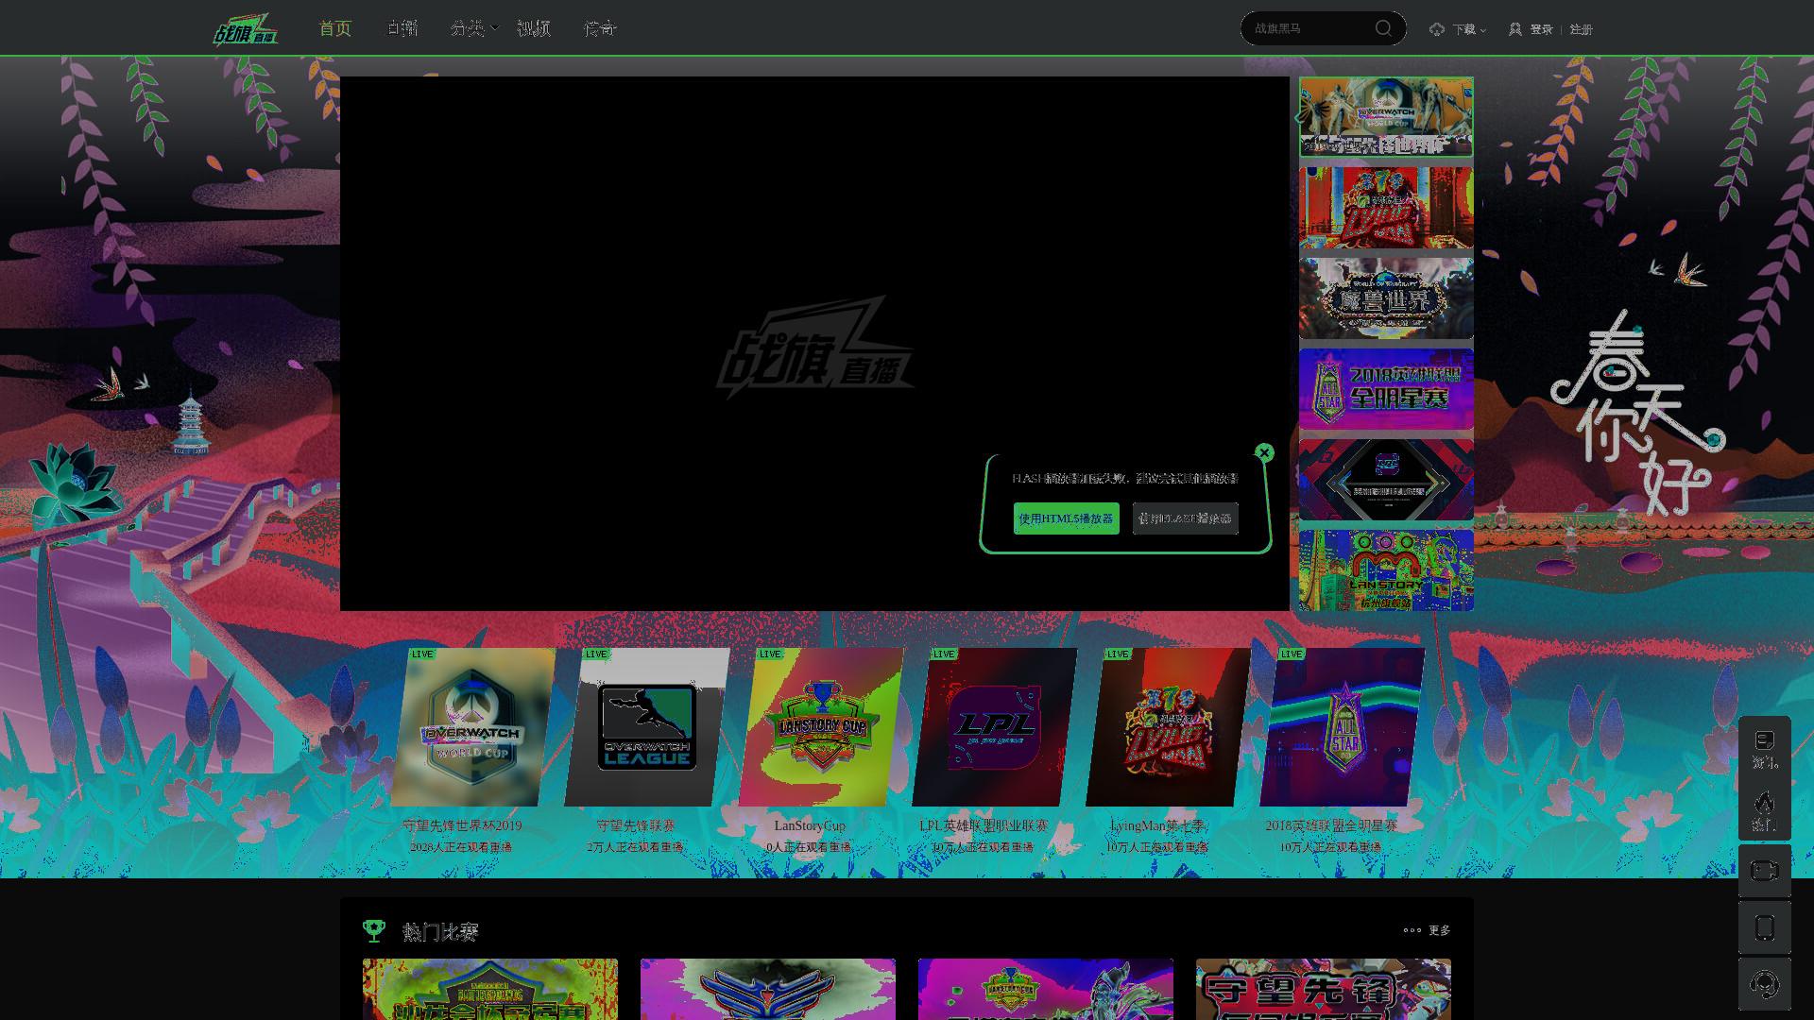This screenshot has width=1814, height=1020.
Task: Click the customer service headset icon
Action: click(1764, 984)
